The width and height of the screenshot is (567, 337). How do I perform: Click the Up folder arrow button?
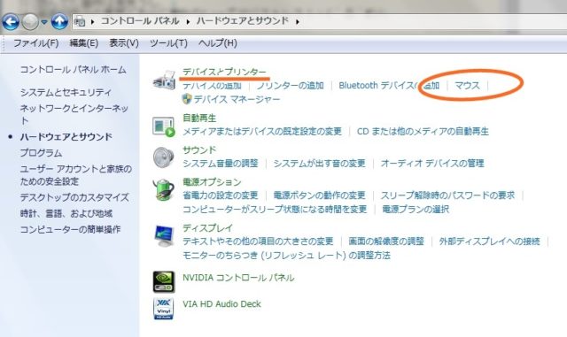[x=59, y=22]
